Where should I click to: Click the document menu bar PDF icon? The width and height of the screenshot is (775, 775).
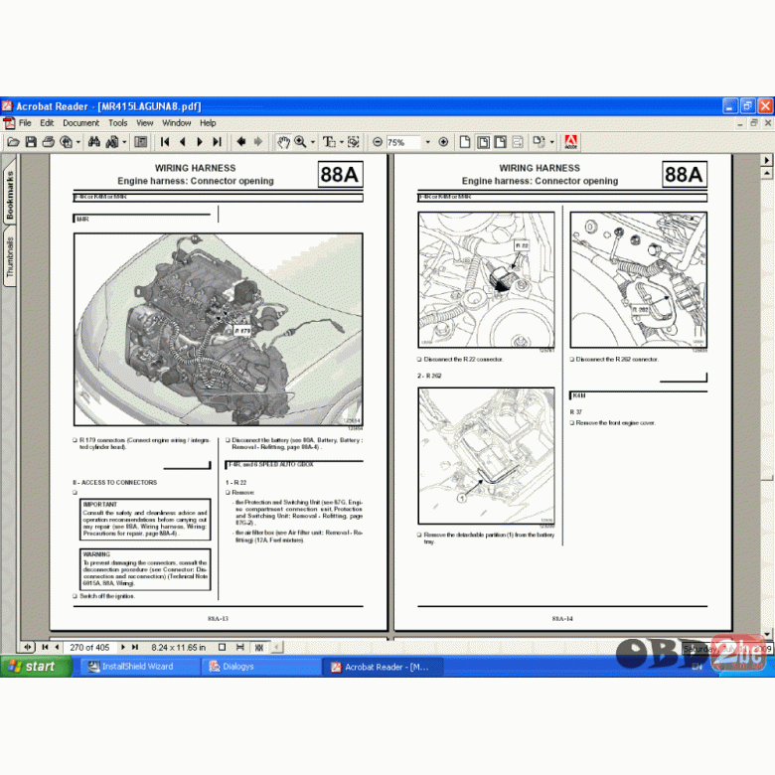click(9, 123)
